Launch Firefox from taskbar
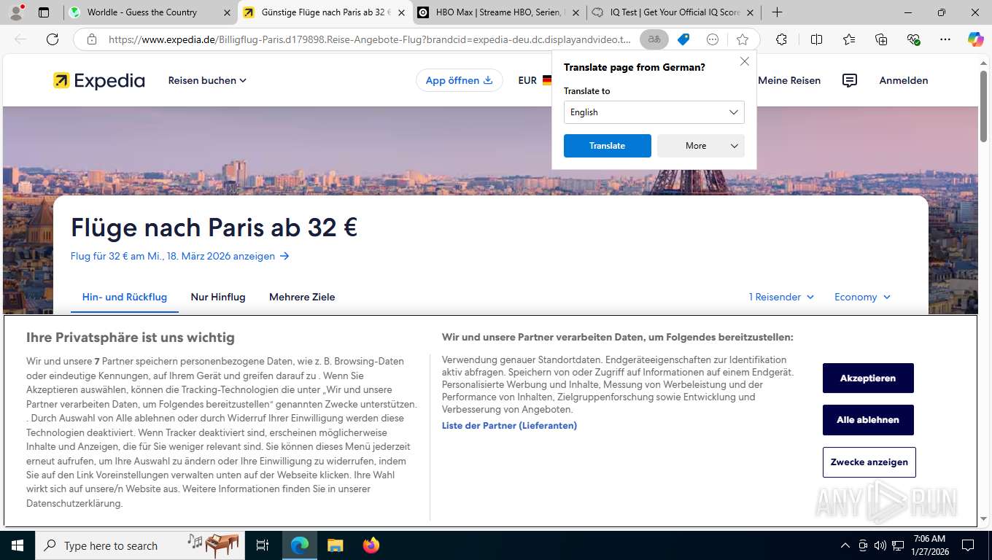The image size is (992, 560). point(371,545)
